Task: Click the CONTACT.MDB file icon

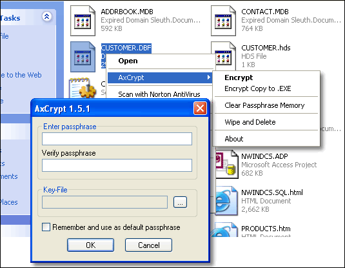Action: pyautogui.click(x=223, y=21)
